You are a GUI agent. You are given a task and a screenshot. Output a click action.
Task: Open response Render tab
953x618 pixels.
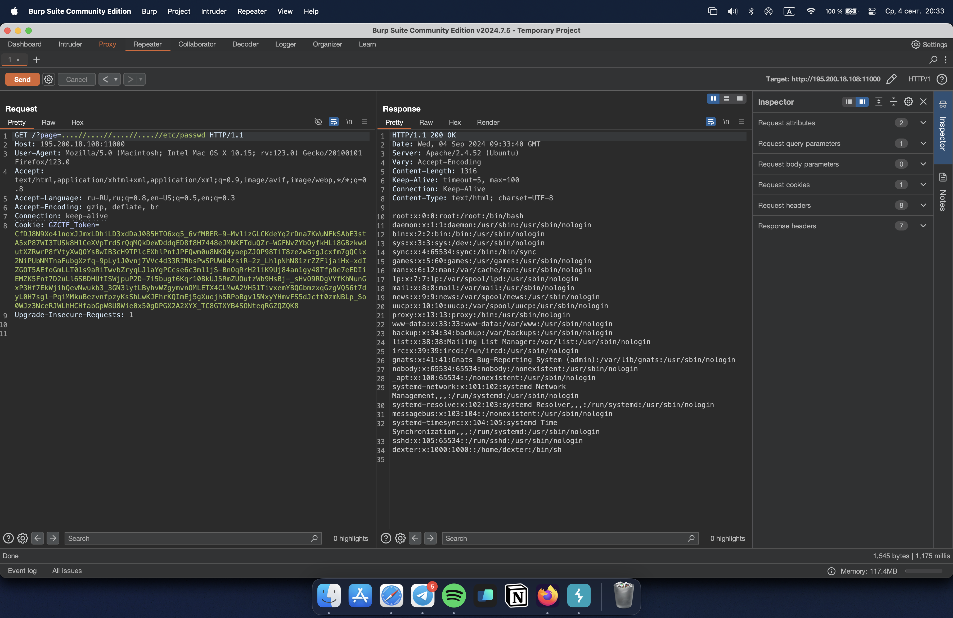pyautogui.click(x=488, y=122)
